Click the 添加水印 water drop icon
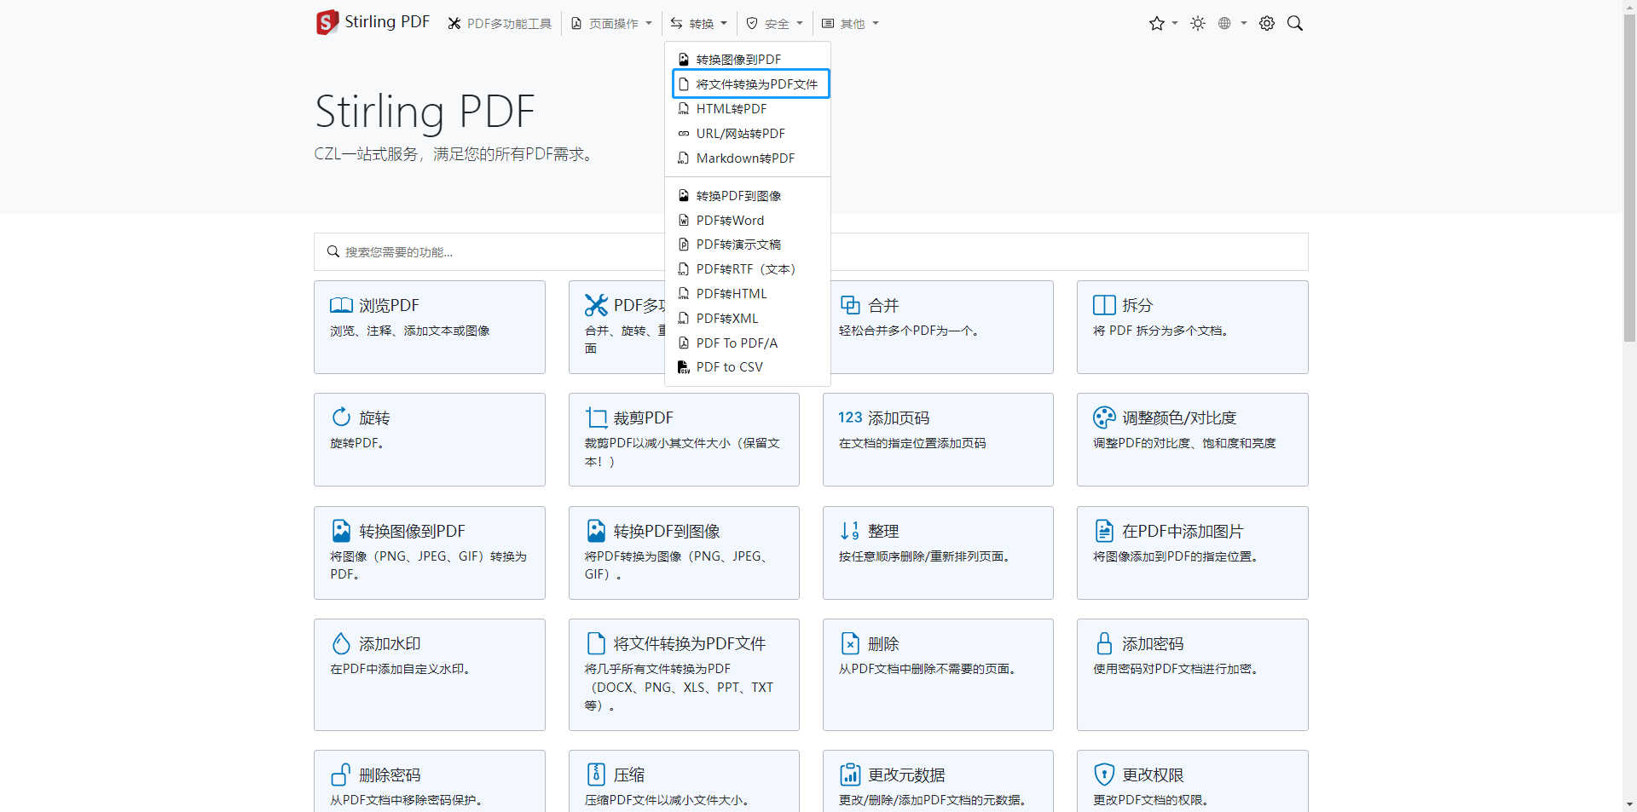1637x812 pixels. click(341, 643)
